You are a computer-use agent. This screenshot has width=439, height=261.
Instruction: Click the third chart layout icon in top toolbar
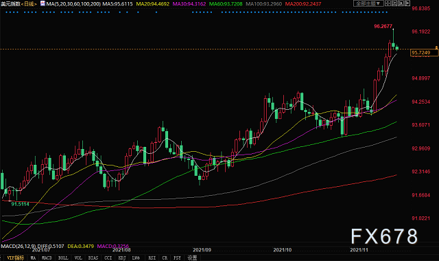pos(401,3)
